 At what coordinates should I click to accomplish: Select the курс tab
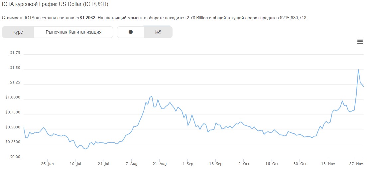[x=18, y=32]
